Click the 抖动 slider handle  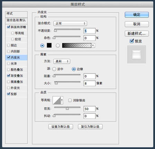click(x=54, y=115)
